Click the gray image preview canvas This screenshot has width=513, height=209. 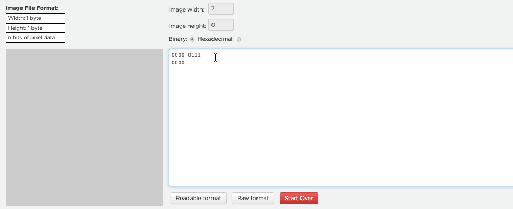84,128
